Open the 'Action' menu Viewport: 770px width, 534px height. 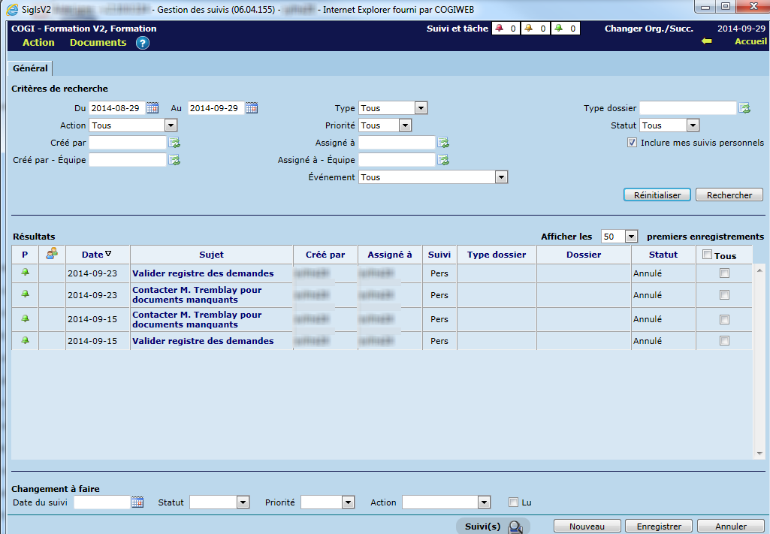[x=38, y=43]
